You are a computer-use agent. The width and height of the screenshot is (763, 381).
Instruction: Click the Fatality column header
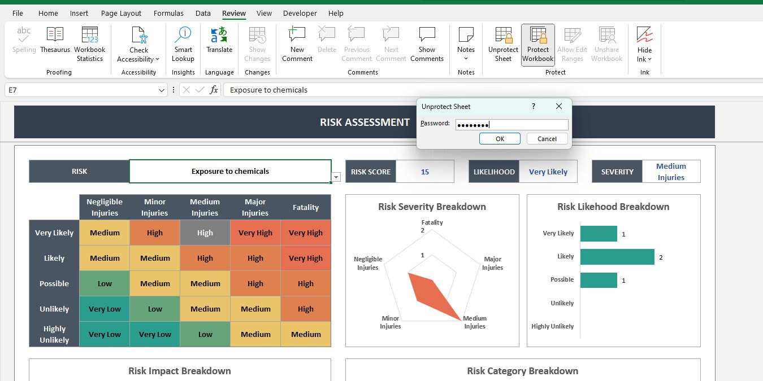[306, 207]
